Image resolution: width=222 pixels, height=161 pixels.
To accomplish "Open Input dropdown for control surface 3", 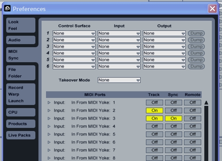I will [119, 47].
